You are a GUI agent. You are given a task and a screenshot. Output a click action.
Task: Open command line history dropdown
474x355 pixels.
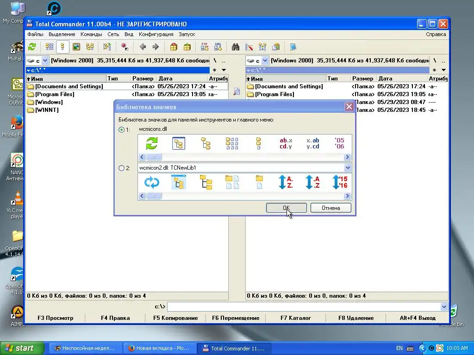pyautogui.click(x=444, y=307)
